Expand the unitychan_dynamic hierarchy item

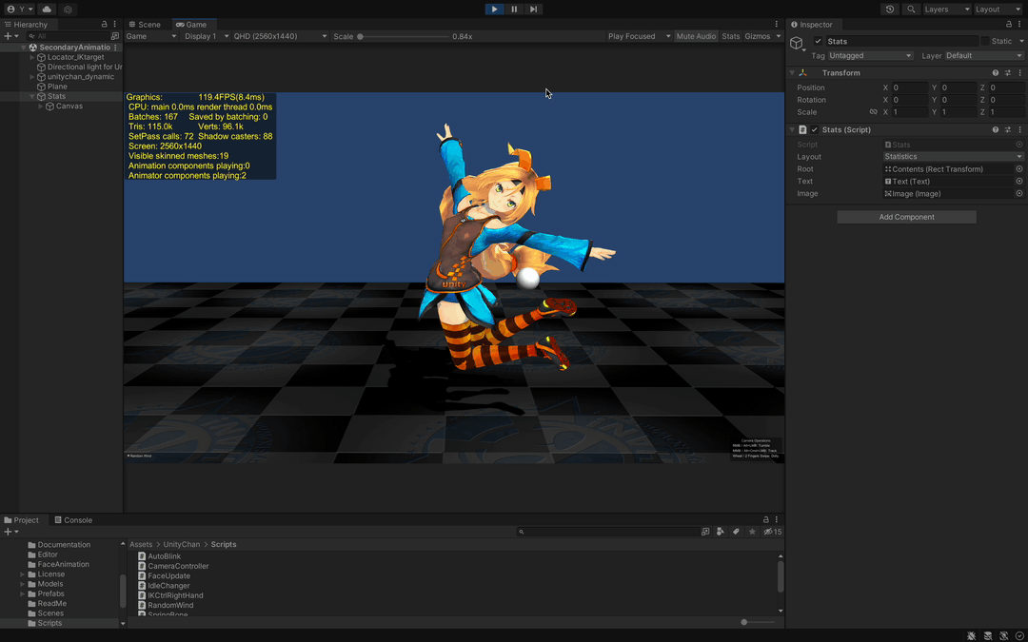coord(32,77)
